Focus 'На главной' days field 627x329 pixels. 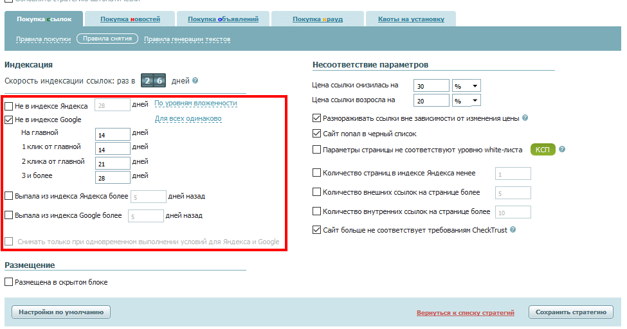(113, 135)
